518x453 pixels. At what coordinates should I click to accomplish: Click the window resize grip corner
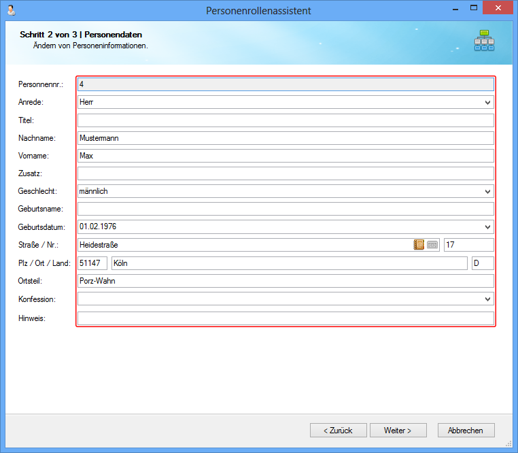[x=508, y=443]
